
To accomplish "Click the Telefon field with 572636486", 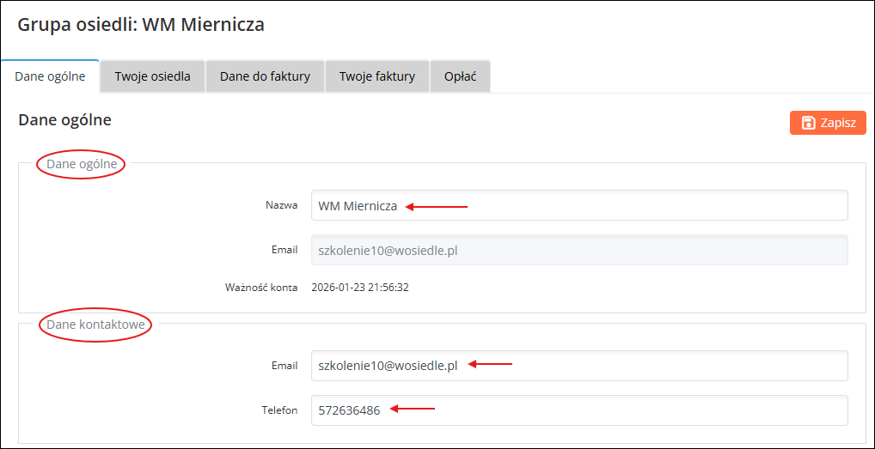I will point(578,410).
